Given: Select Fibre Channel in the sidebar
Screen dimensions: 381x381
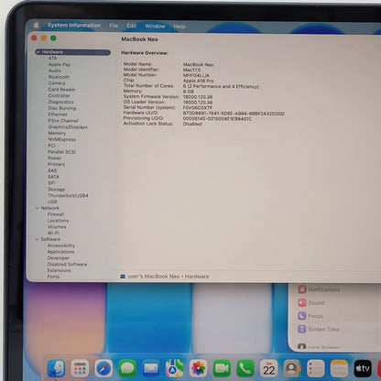Looking at the screenshot, I should coord(63,121).
